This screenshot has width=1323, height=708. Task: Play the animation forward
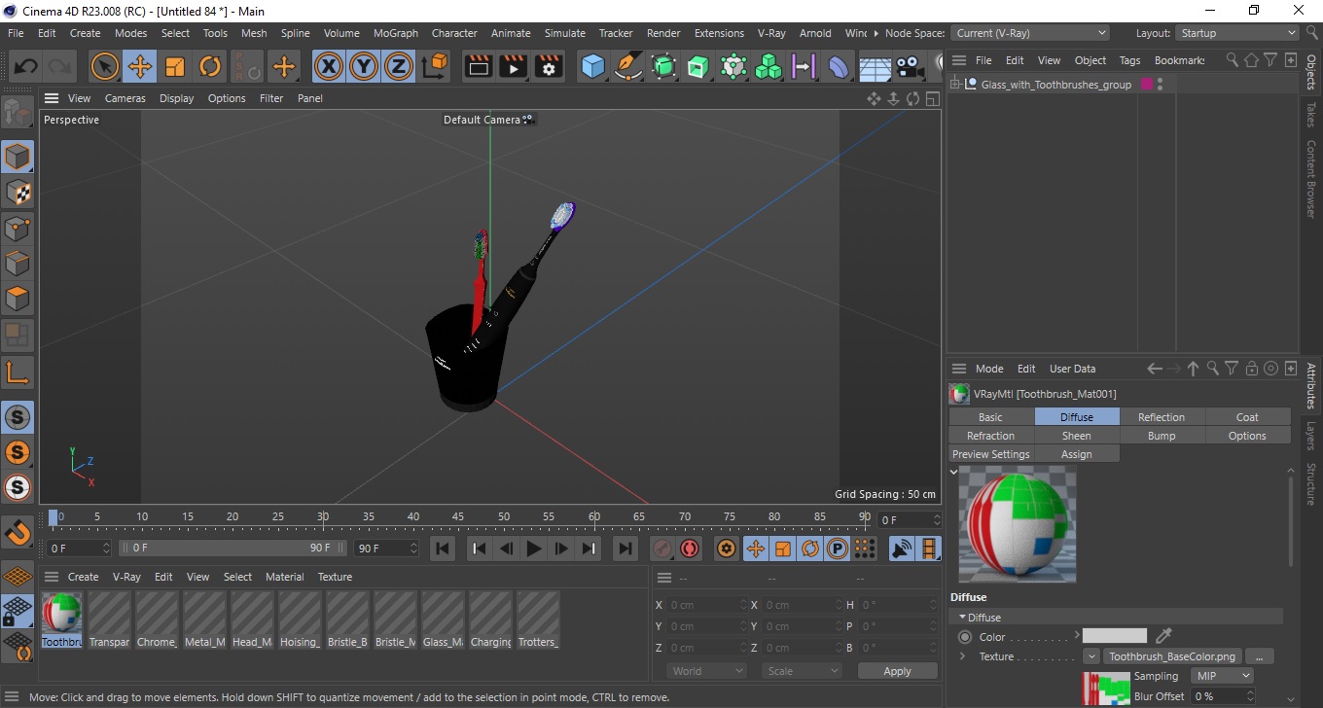pos(533,549)
